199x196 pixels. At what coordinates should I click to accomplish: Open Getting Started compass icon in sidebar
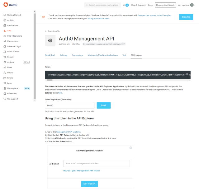click(x=5, y=15)
